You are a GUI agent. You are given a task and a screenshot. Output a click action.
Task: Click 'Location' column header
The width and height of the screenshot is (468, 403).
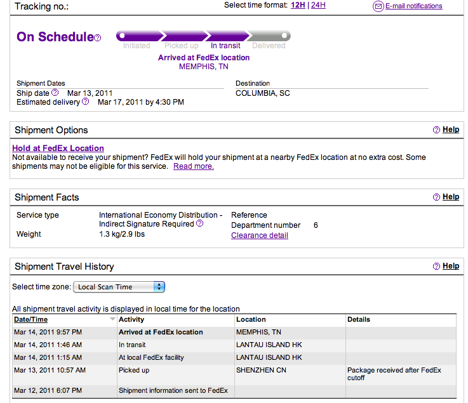click(251, 319)
